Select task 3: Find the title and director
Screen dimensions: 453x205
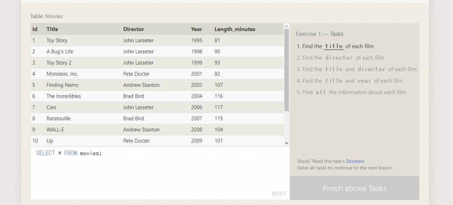pos(356,69)
